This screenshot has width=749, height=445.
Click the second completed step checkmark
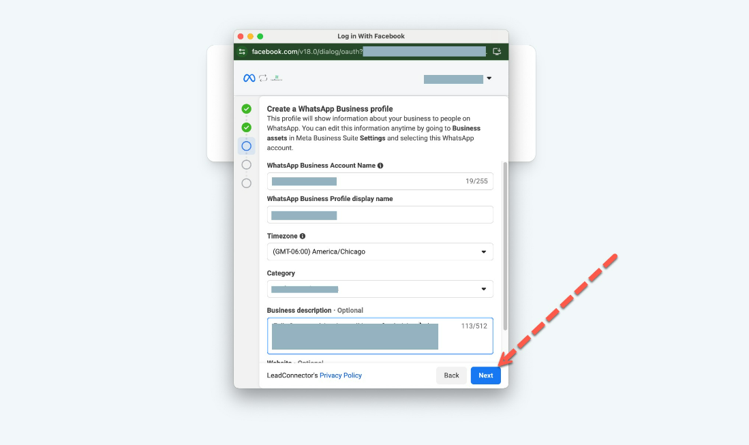click(x=246, y=127)
